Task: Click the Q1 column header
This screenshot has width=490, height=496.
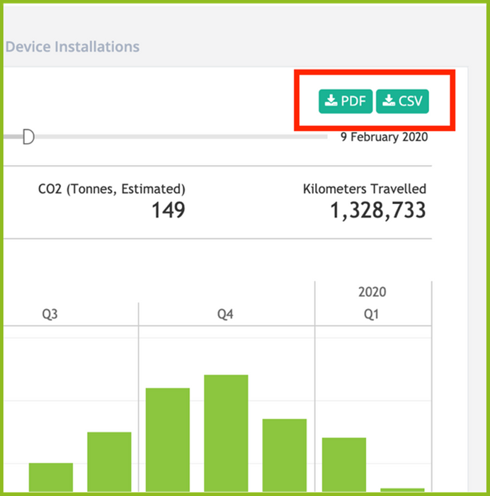Action: point(372,314)
